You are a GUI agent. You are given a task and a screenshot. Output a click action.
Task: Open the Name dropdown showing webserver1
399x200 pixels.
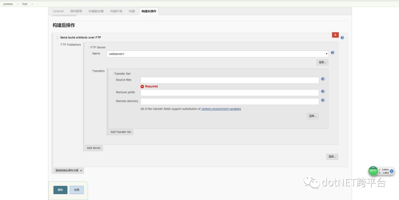(218, 54)
